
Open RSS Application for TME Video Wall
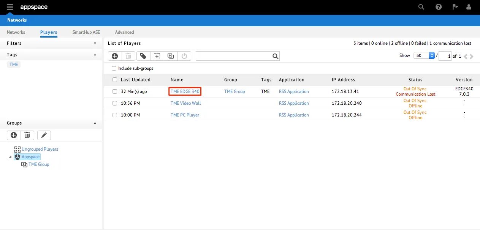click(294, 103)
